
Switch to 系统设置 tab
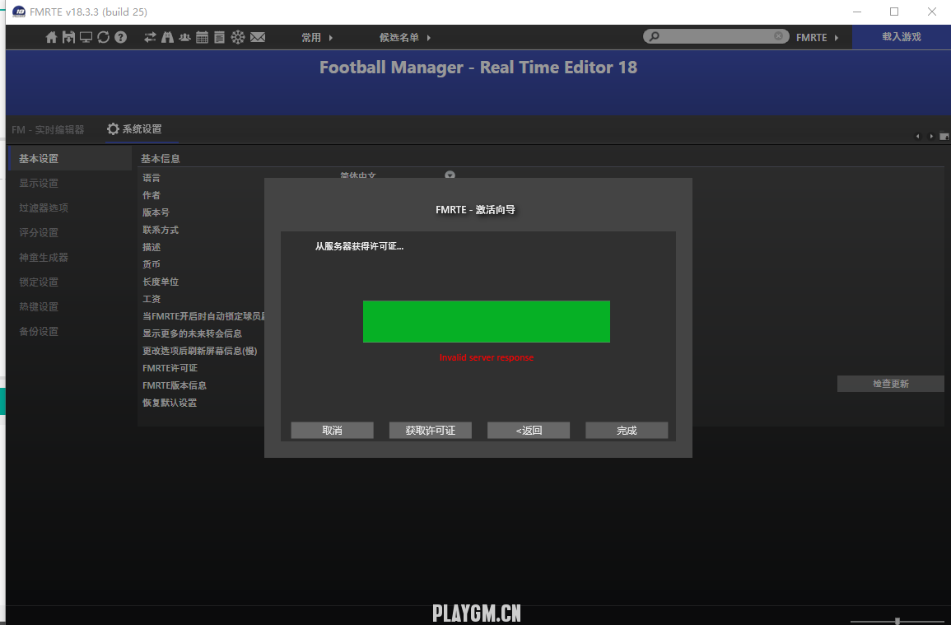tap(142, 129)
